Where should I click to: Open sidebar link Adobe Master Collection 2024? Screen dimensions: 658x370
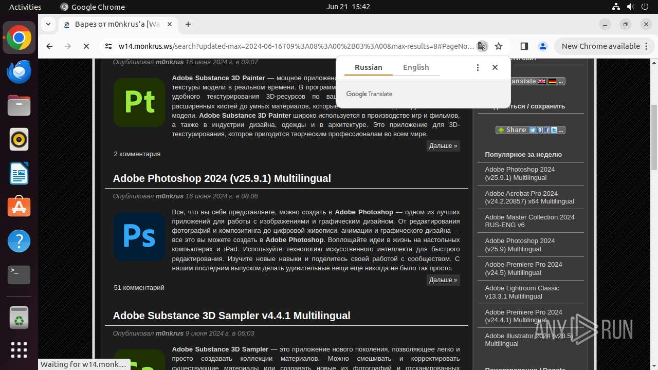pyautogui.click(x=529, y=221)
